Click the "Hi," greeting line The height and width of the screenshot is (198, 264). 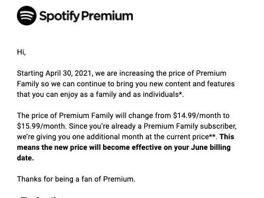click(x=21, y=52)
